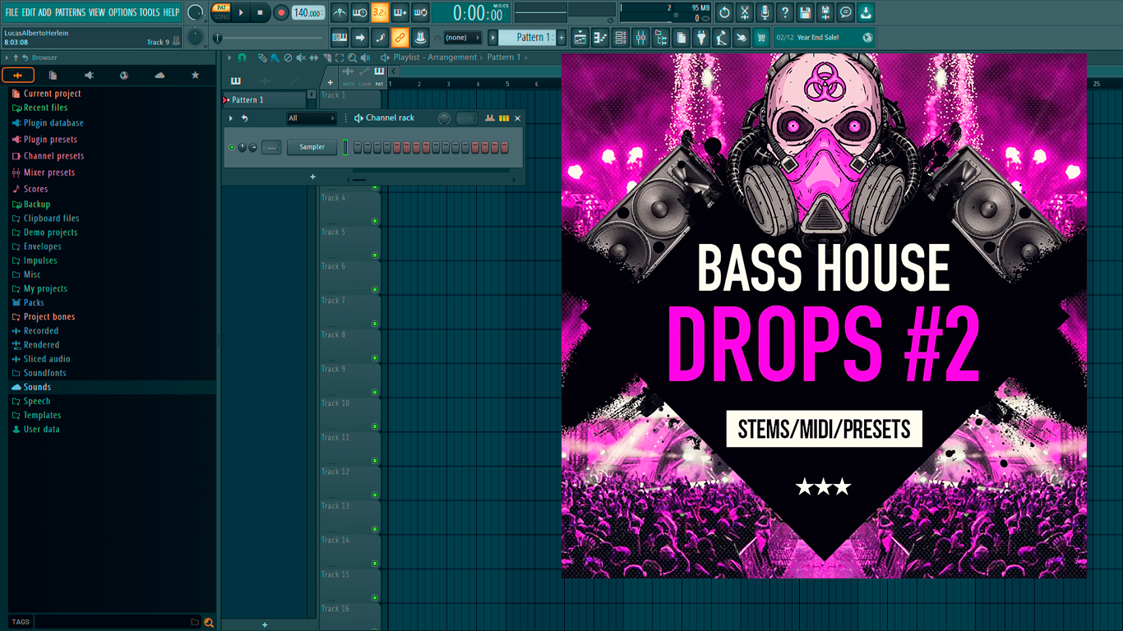
Task: Select the playlist Mute tool
Action: click(x=300, y=58)
